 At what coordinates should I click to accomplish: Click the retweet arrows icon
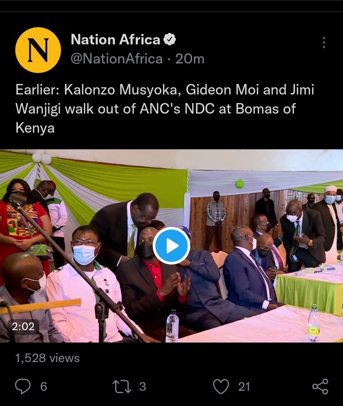122,386
